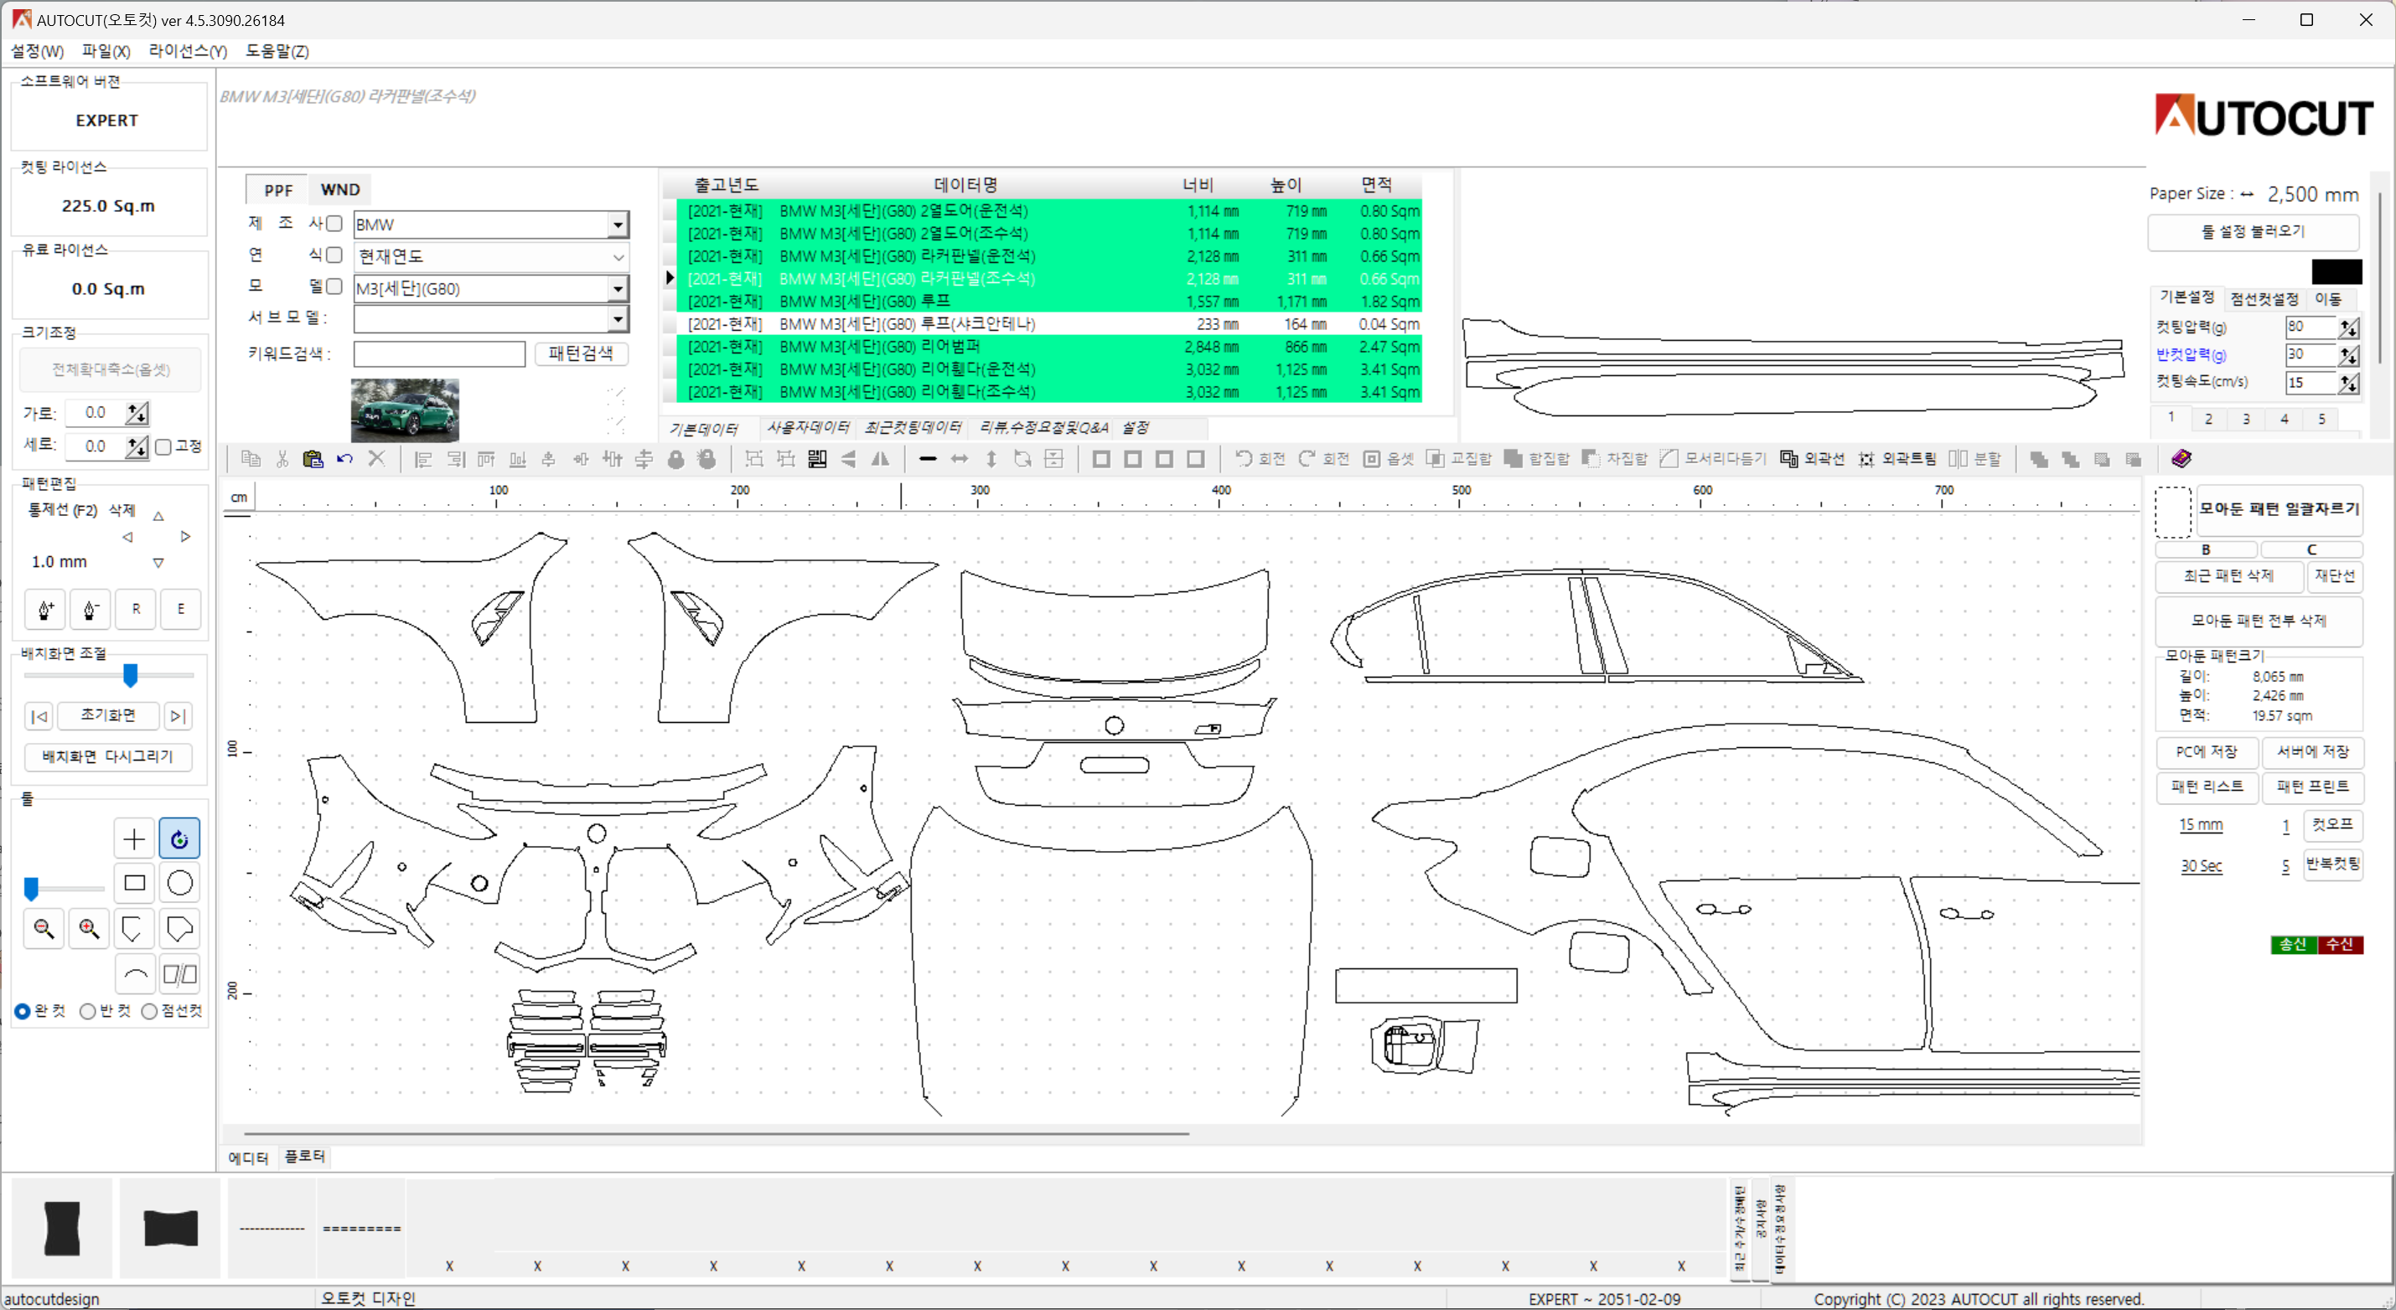
Task: Adjust the 세로 height stepper
Action: coord(137,447)
